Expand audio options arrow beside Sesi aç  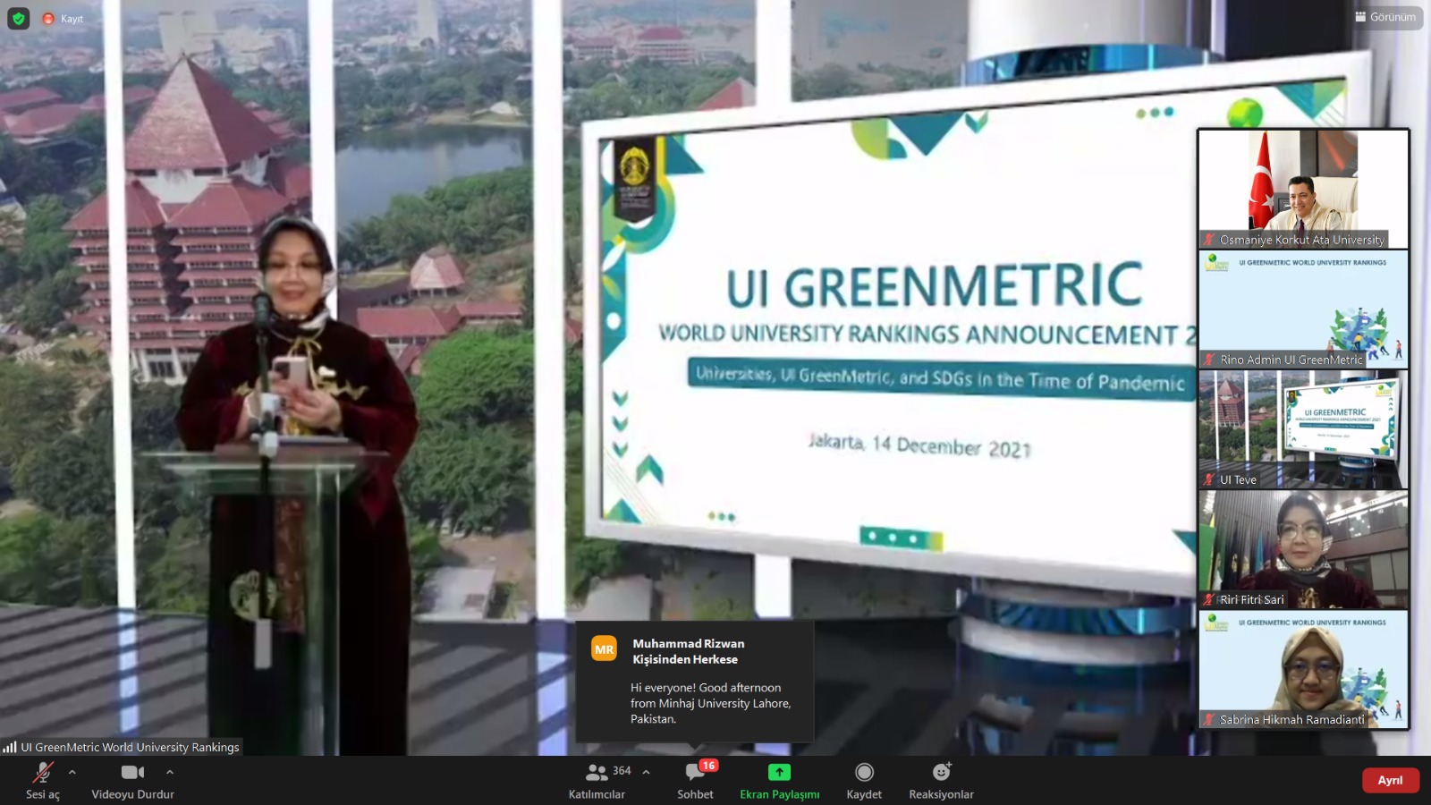pos(72,772)
